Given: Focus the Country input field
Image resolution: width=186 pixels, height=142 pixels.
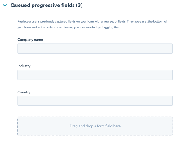Looking at the screenshot, I should (95, 101).
